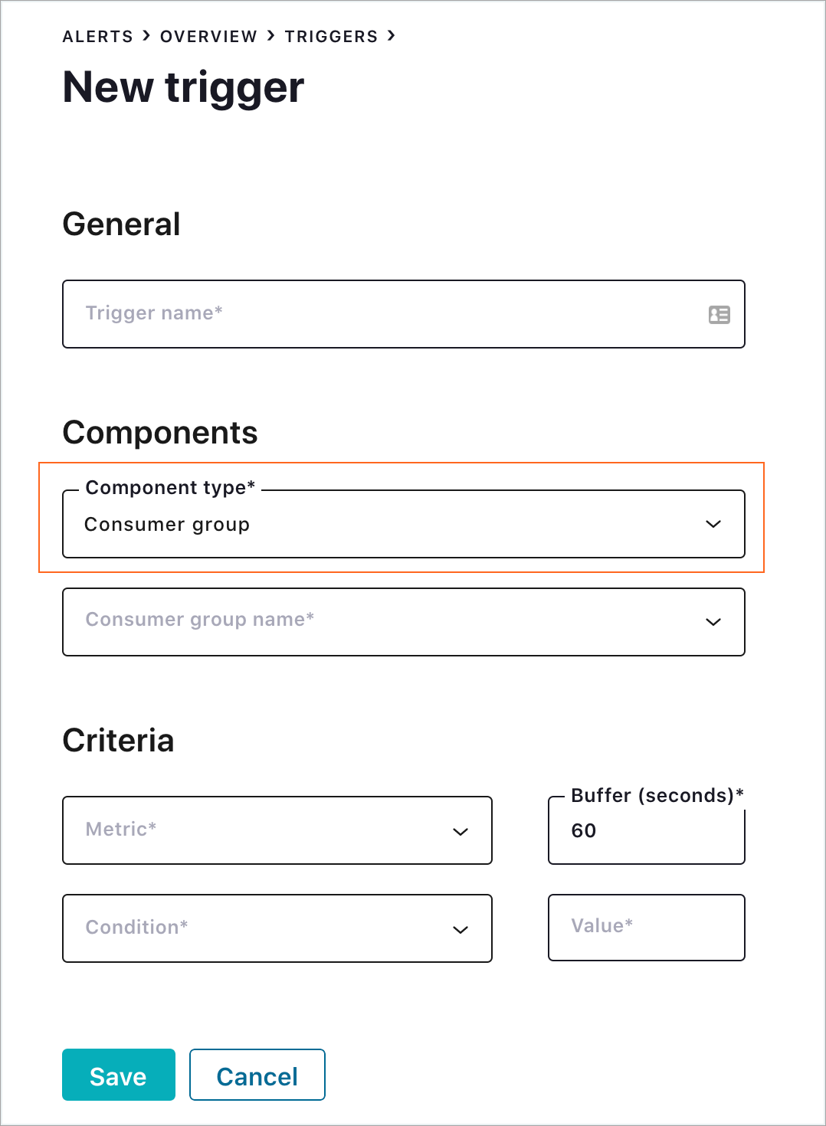Click the Component type down-arrow icon
Screen dimensions: 826x1126
pyautogui.click(x=713, y=525)
